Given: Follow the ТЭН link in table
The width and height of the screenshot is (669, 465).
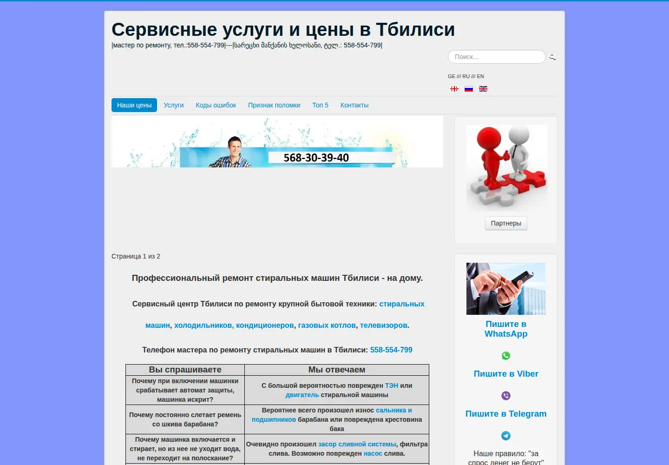Looking at the screenshot, I should point(392,385).
